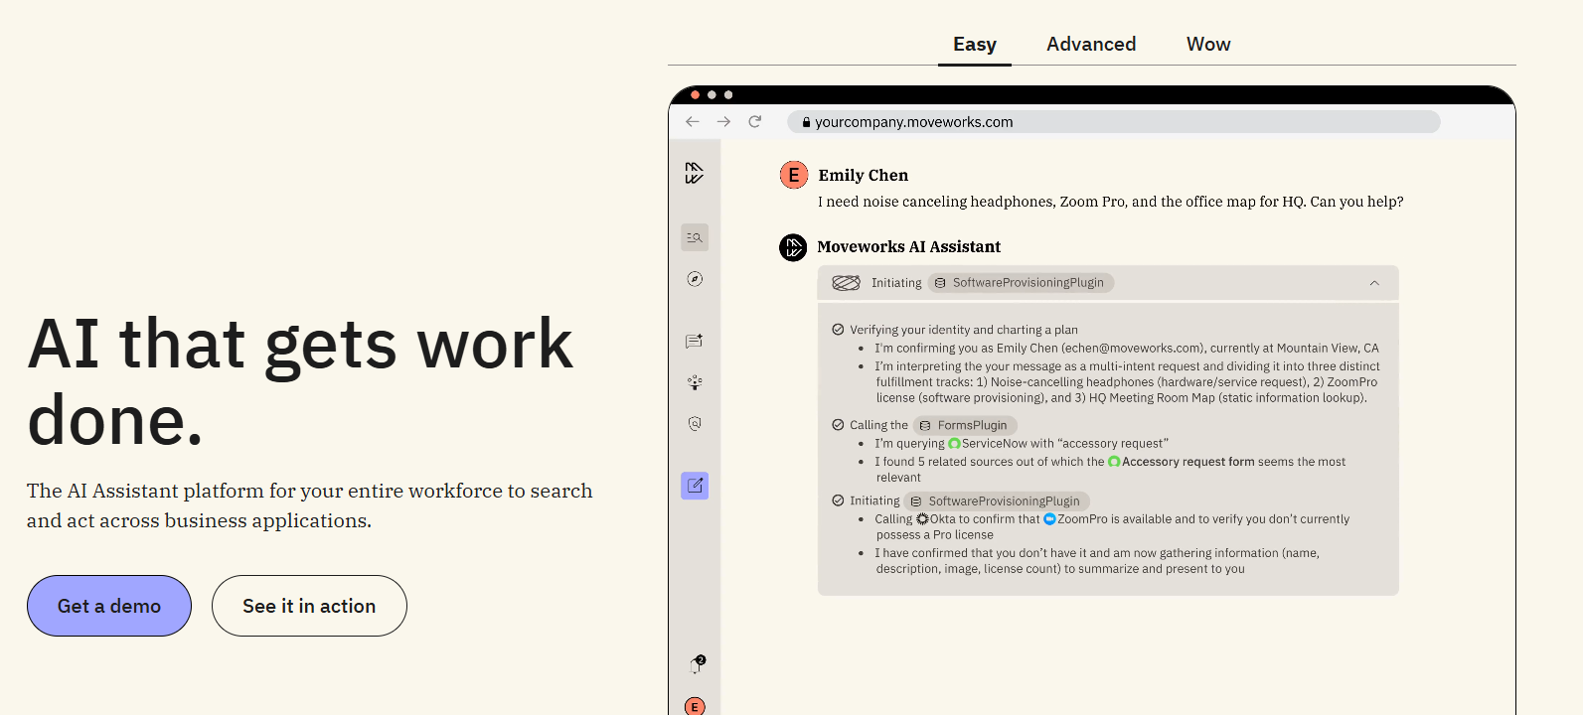
Task: Open the compass explore sidebar icon
Action: coord(695,279)
